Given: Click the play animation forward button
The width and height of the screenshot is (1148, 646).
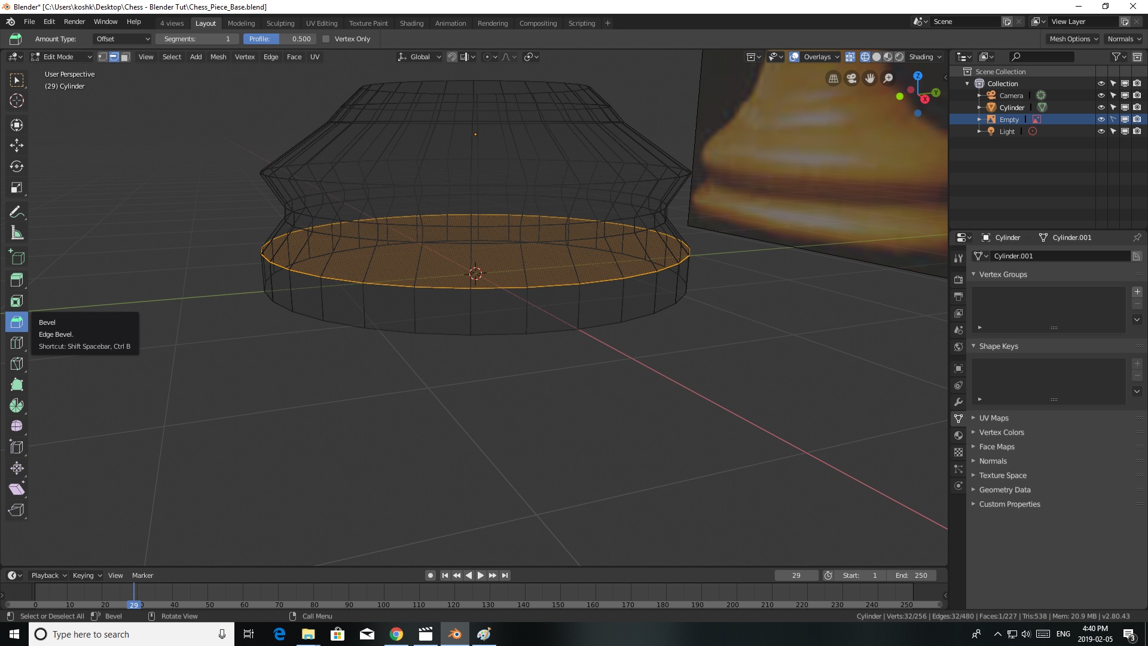Looking at the screenshot, I should [x=481, y=575].
